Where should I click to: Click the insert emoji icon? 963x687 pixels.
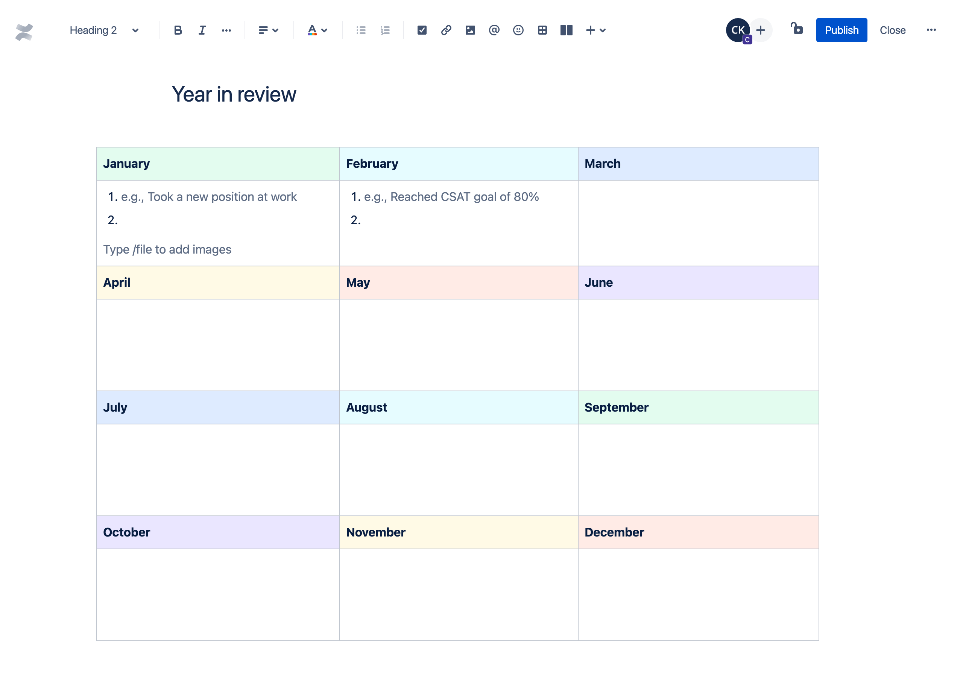517,30
